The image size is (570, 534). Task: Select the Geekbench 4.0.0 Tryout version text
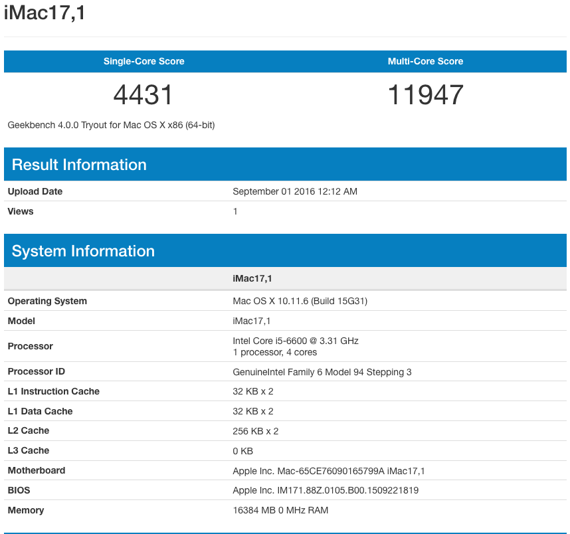click(111, 125)
